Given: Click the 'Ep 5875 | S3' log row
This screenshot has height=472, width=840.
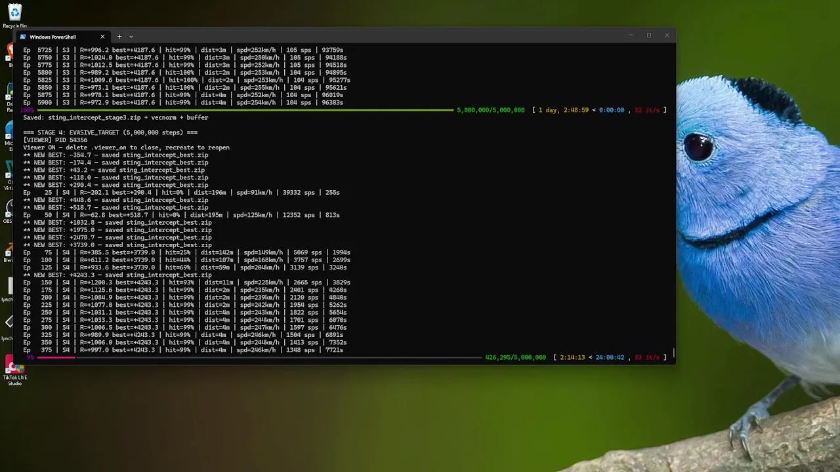Looking at the screenshot, I should 183,95.
